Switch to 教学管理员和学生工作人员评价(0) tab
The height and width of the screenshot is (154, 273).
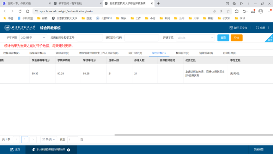click(x=99, y=53)
